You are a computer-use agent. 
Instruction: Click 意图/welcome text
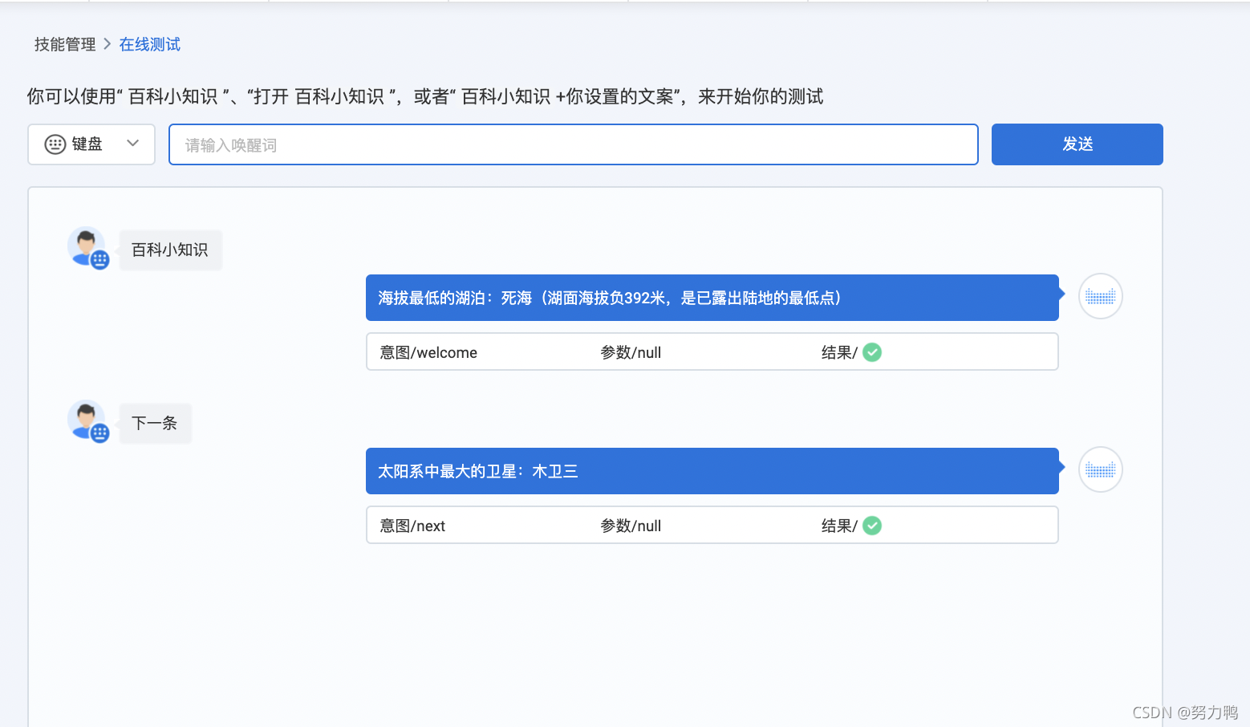tap(428, 352)
